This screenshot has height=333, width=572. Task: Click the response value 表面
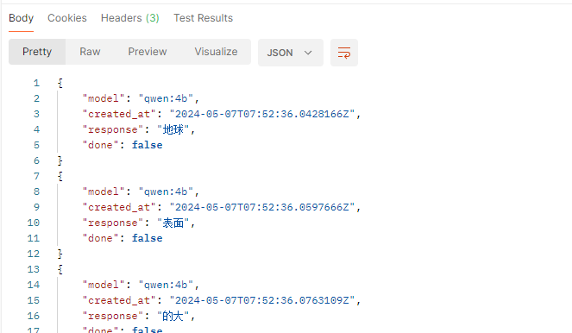173,223
